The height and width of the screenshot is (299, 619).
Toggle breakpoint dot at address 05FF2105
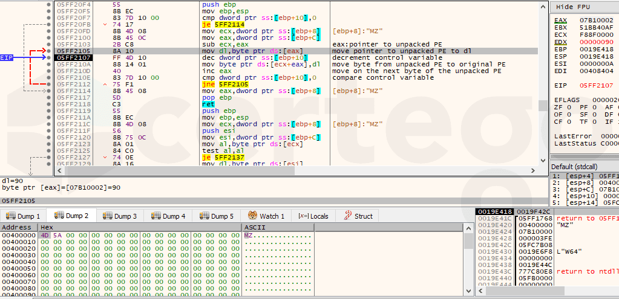tap(48, 51)
